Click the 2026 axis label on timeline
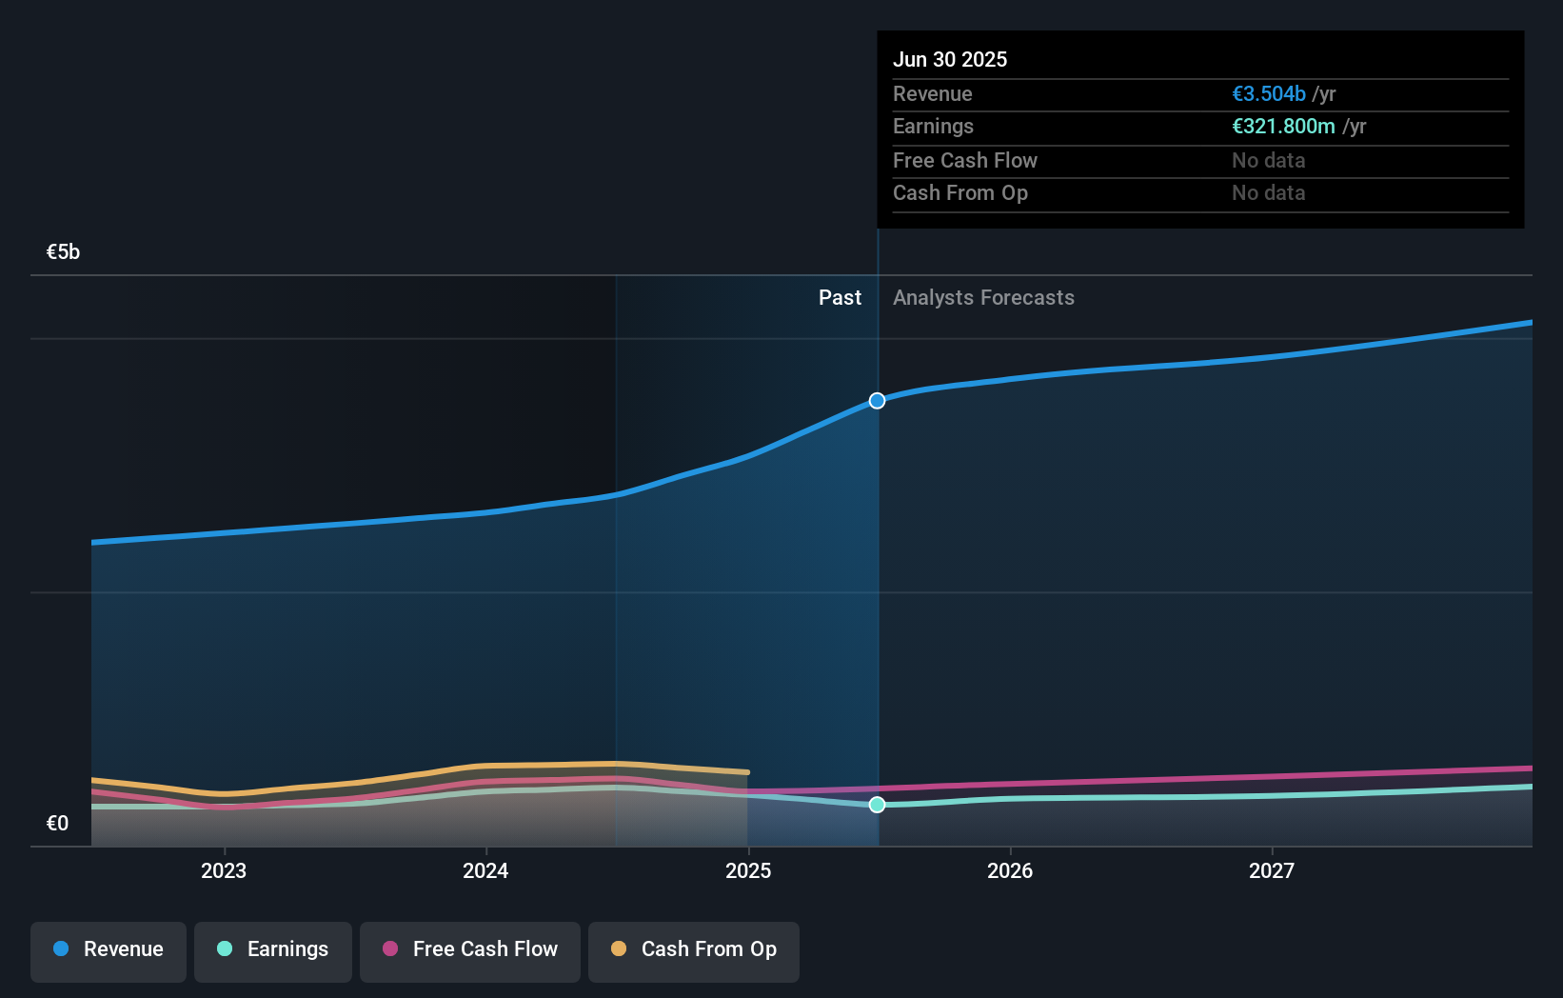Image resolution: width=1563 pixels, height=998 pixels. 1011,870
